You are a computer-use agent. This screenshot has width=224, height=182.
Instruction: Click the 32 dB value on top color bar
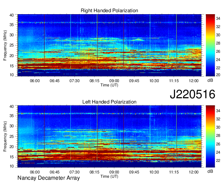pyautogui.click(x=218, y=27)
